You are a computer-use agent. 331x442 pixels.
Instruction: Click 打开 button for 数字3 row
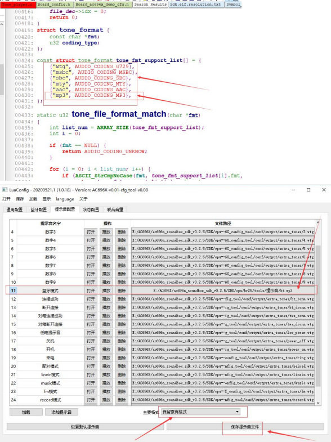point(91,232)
